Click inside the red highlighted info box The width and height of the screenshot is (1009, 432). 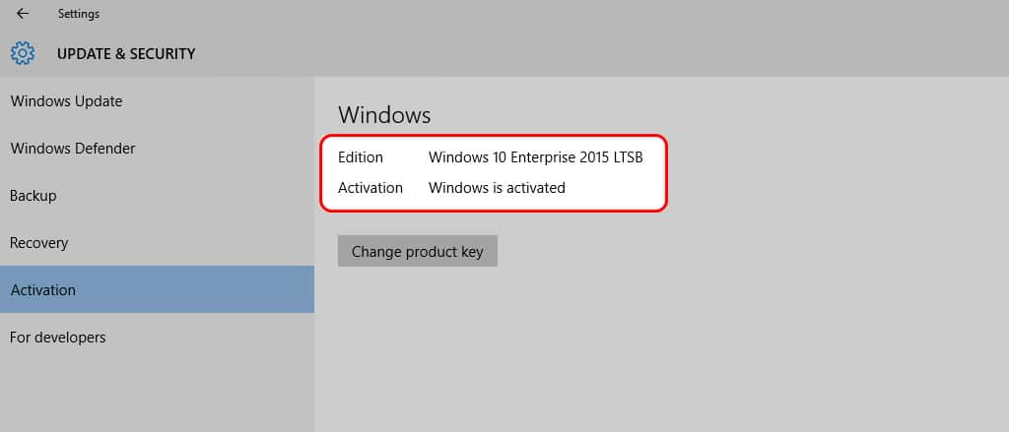coord(494,172)
